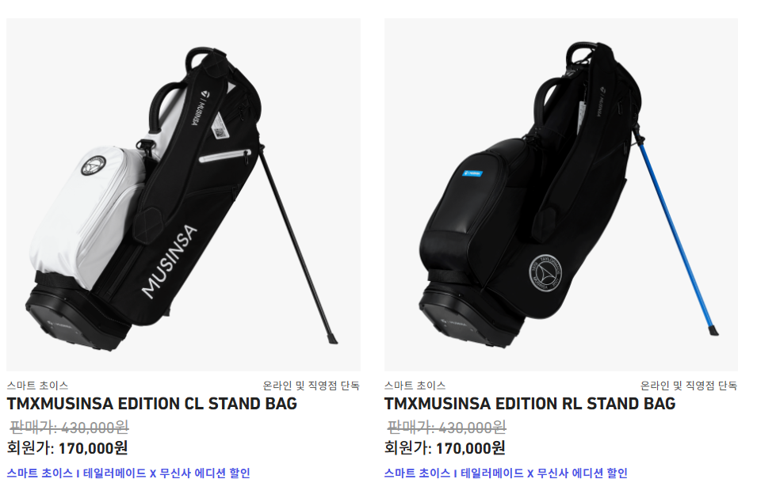Open the CL stand bag product image
The image size is (757, 498).
tap(183, 195)
